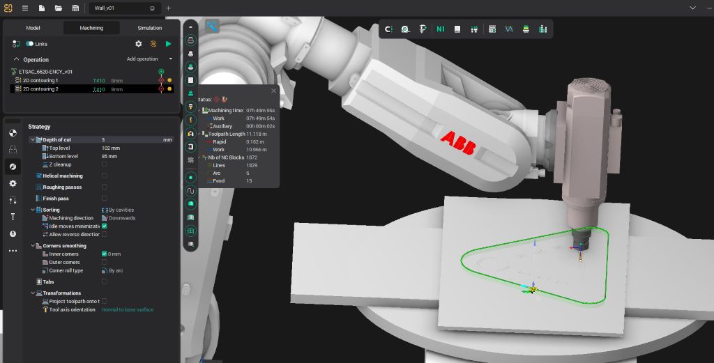Collapse the Depth of cut group
714x363 pixels.
pyautogui.click(x=32, y=139)
